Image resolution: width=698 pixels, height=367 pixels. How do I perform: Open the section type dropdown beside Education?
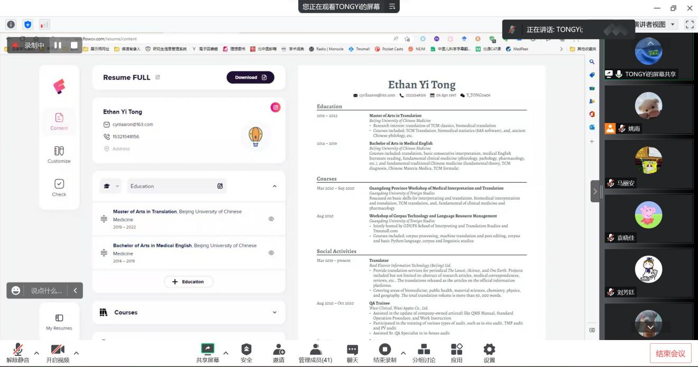point(111,186)
